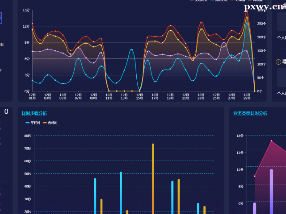The image size is (286, 214).
Task: Click the yellow data point at chart's right end
Action: pyautogui.click(x=255, y=91)
